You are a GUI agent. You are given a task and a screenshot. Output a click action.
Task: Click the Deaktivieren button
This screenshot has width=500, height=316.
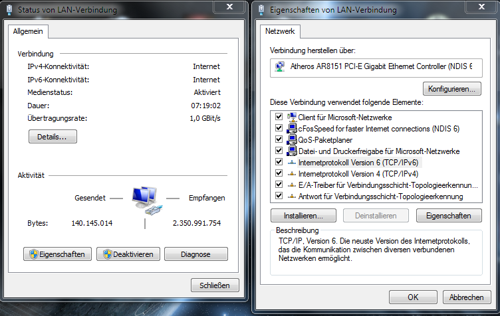[x=128, y=254]
